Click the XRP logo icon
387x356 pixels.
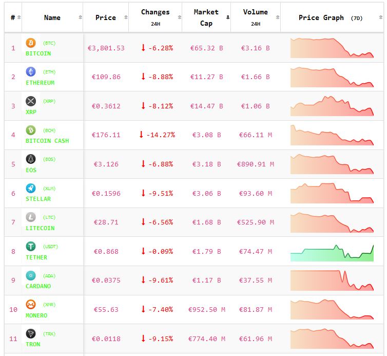(x=31, y=101)
